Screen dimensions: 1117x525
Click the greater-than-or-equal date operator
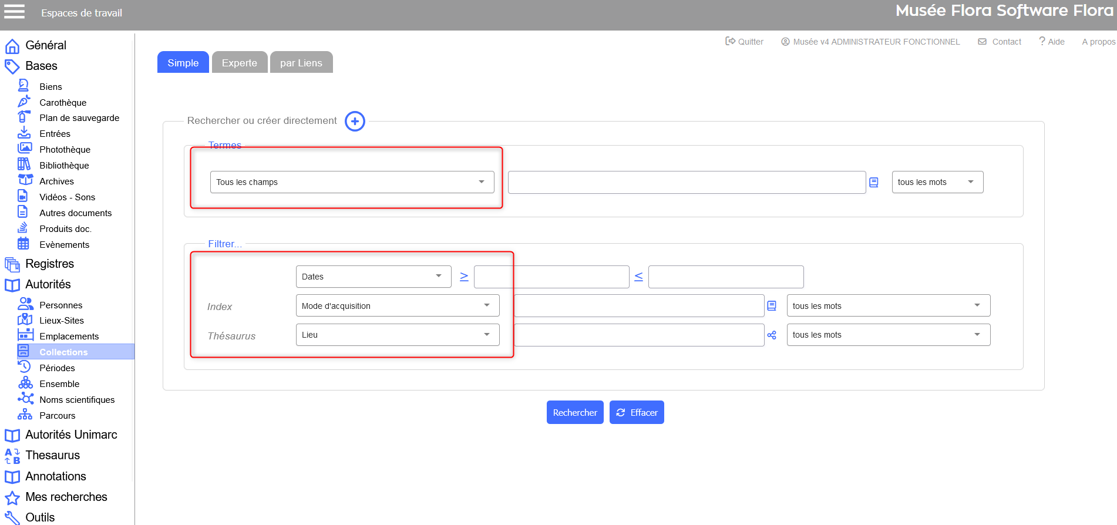(464, 277)
